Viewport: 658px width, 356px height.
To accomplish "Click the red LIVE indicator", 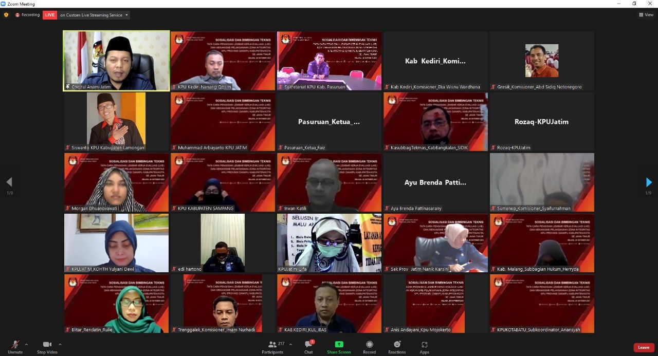I will tap(50, 15).
